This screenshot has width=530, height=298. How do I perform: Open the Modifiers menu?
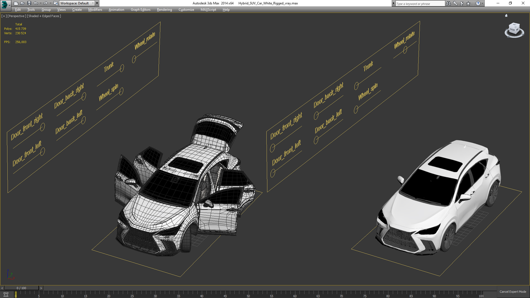(95, 10)
